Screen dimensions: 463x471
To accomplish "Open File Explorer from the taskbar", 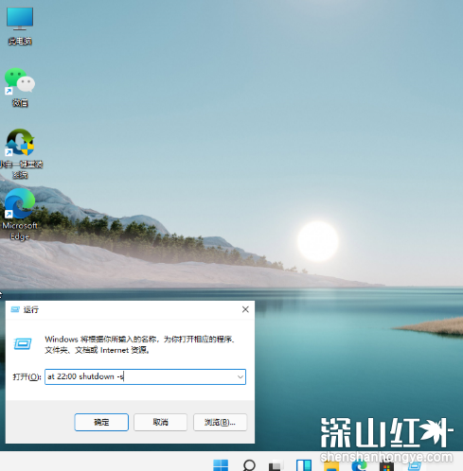I will 331,466.
